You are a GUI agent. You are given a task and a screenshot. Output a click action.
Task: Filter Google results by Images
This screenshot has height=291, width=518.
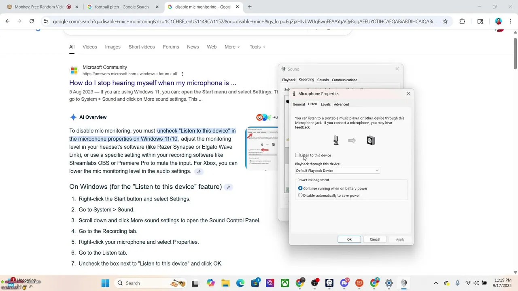(x=113, y=47)
